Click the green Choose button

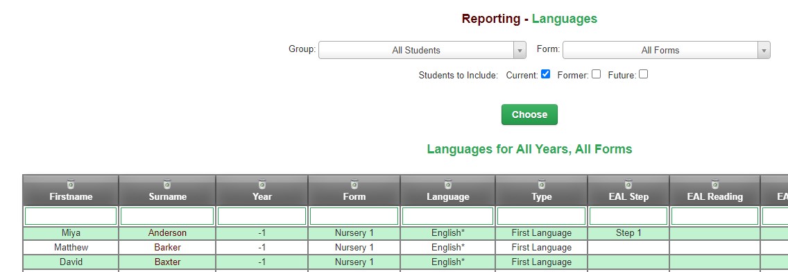(529, 114)
